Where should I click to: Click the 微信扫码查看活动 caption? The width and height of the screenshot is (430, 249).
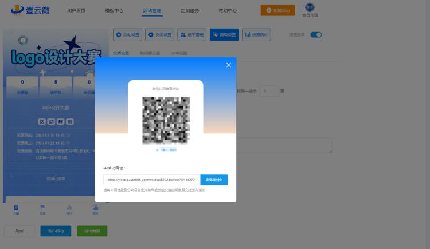pyautogui.click(x=166, y=89)
